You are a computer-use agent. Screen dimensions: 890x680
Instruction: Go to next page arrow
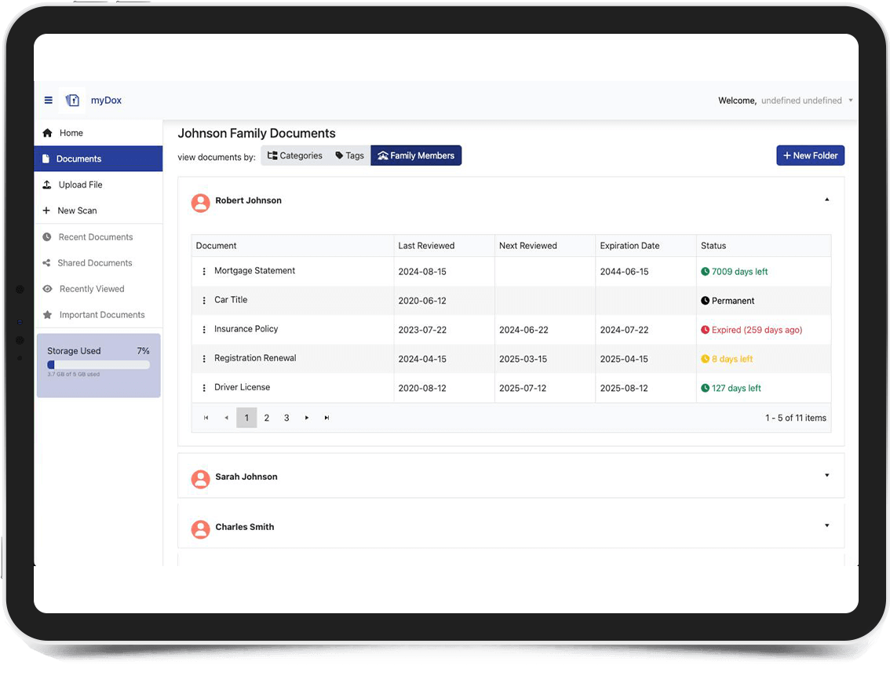click(x=307, y=418)
